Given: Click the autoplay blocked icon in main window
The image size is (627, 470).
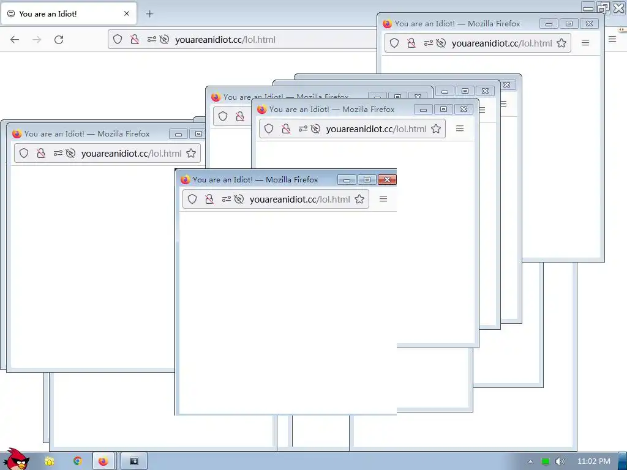Looking at the screenshot, I should click(164, 39).
